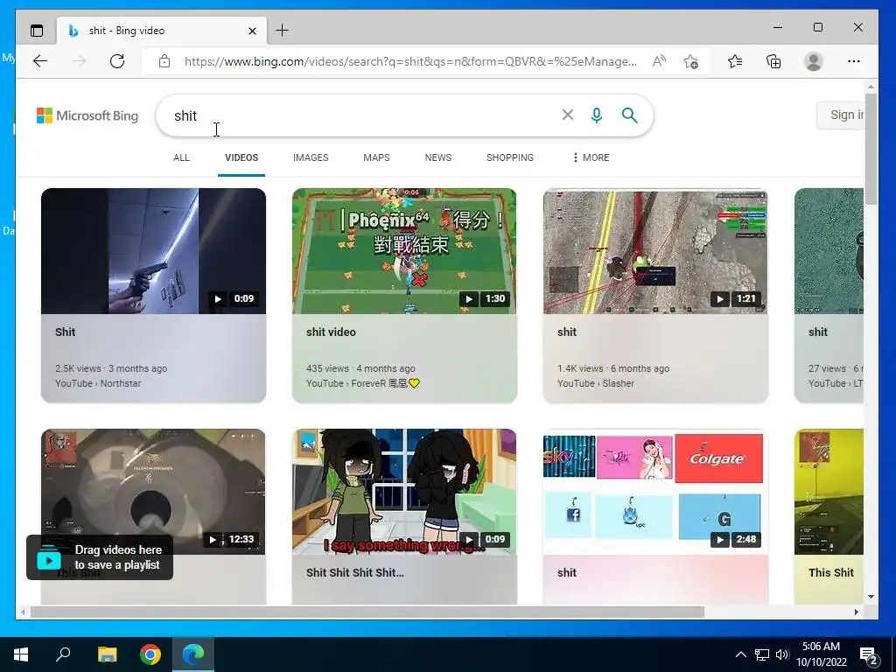Click Microsoft Edge taskbar icon
This screenshot has width=896, height=672.
pyautogui.click(x=193, y=654)
